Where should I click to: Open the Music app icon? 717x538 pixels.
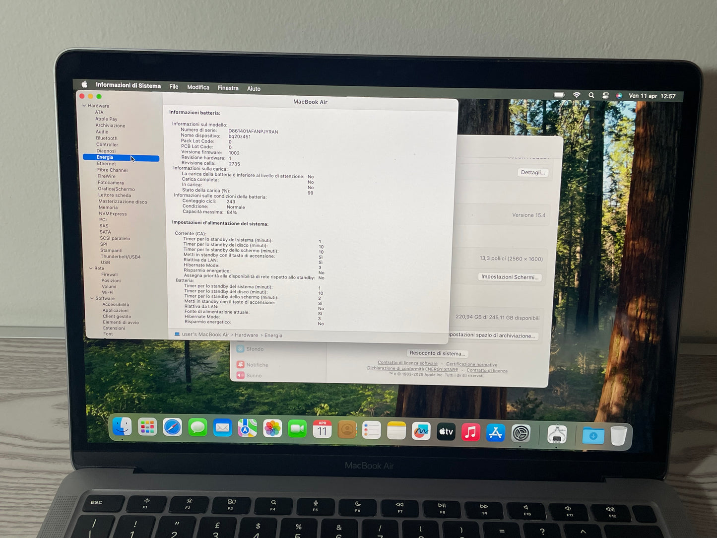[470, 432]
